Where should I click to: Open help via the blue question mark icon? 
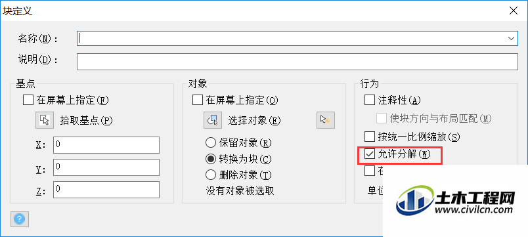point(20,219)
